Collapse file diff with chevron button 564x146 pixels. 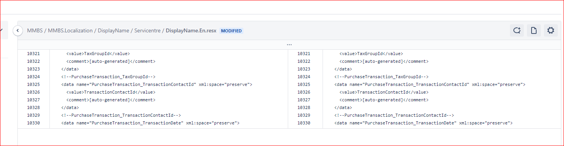(18, 30)
